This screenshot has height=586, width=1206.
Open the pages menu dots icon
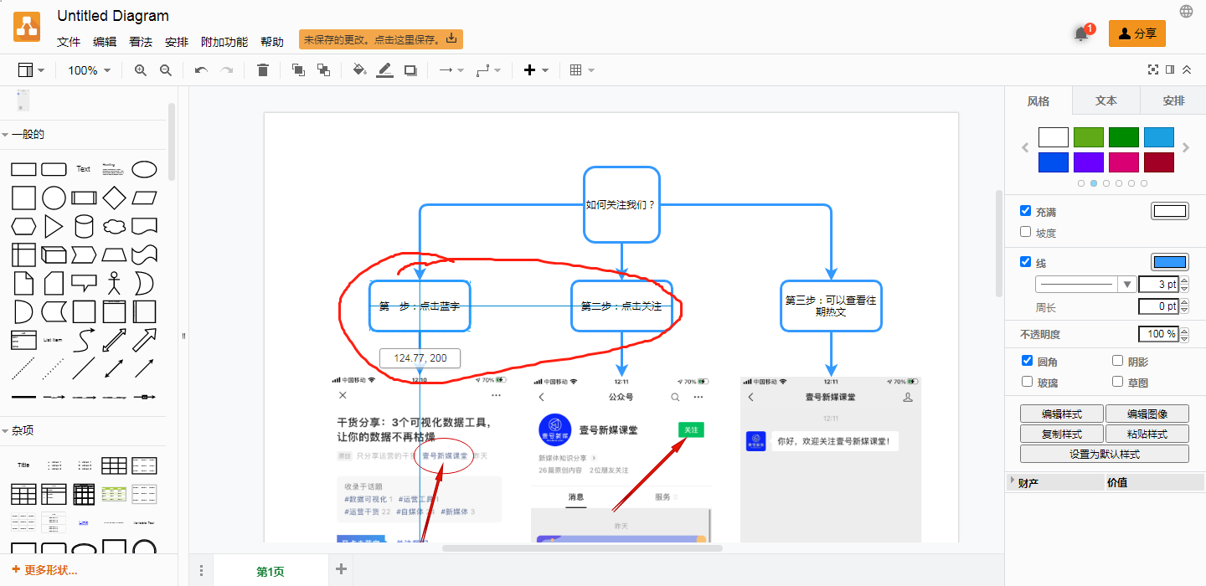pos(201,571)
